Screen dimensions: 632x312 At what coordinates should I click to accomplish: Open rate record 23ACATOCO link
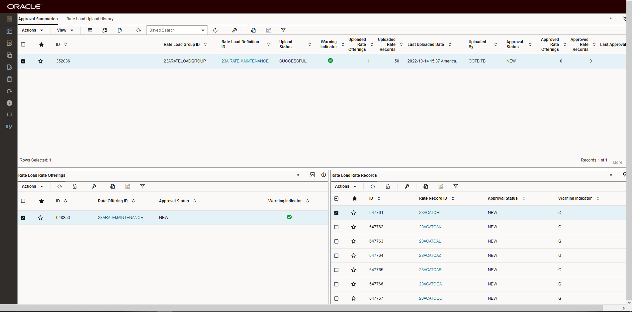431,298
